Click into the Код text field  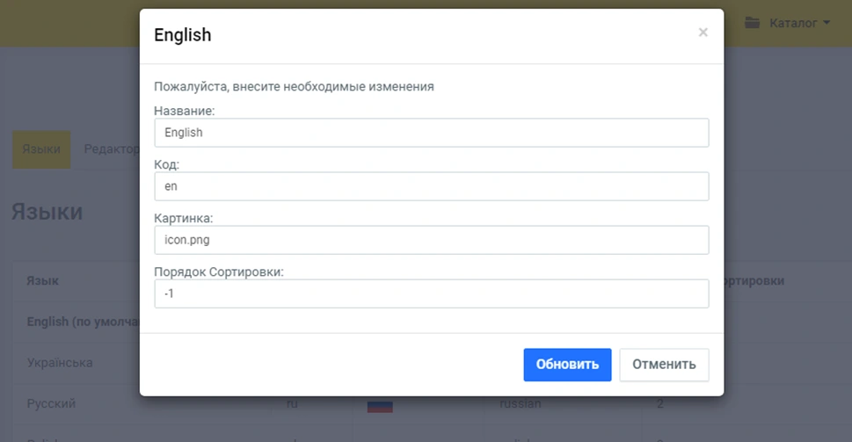tap(431, 186)
